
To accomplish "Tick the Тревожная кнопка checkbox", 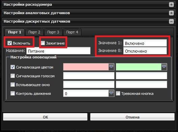I will coord(118,94).
